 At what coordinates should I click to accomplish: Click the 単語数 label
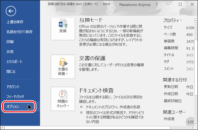click(169, 41)
